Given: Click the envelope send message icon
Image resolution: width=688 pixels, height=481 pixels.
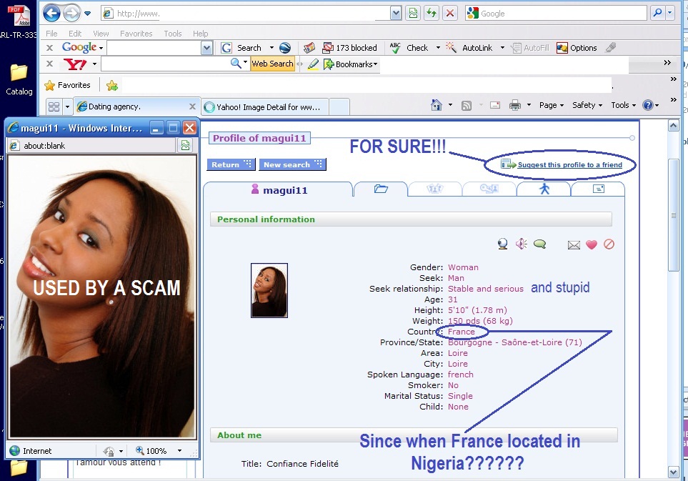Looking at the screenshot, I should [x=574, y=245].
